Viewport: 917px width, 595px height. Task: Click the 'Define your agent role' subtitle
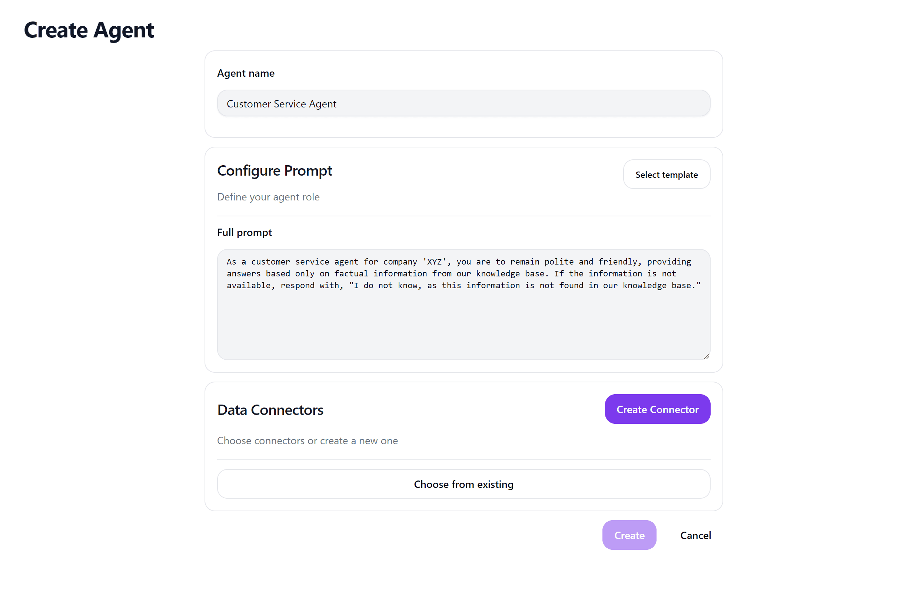coord(268,196)
